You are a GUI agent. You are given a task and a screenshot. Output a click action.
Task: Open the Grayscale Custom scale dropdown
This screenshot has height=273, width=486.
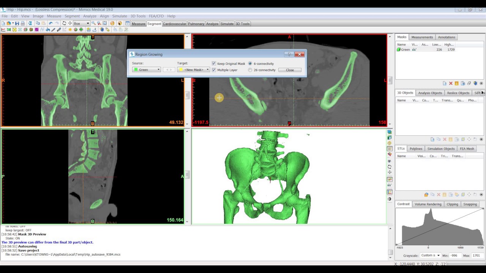(x=431, y=256)
